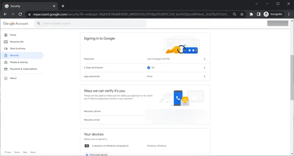The height and width of the screenshot is (156, 294).
Task: Click the Signing in to Google heading
Action: point(99,38)
